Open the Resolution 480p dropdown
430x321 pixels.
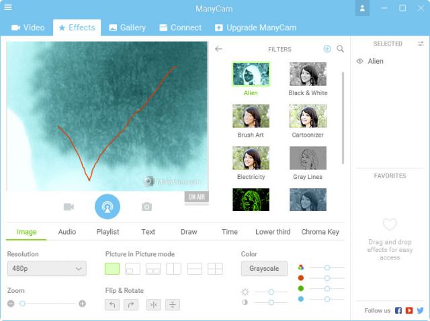point(47,269)
